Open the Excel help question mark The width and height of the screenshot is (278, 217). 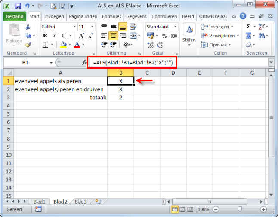coord(243,16)
